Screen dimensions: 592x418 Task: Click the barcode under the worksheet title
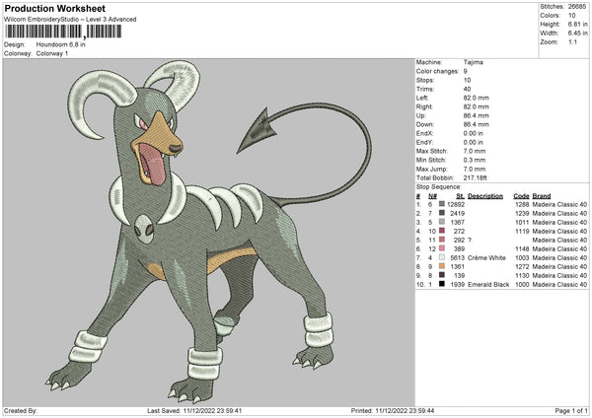click(x=63, y=32)
